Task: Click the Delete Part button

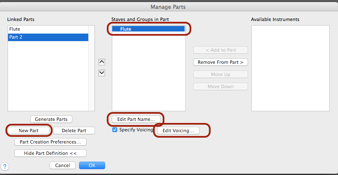Action: (x=74, y=131)
